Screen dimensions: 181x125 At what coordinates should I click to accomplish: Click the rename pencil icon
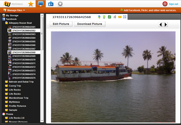pos(115,17)
